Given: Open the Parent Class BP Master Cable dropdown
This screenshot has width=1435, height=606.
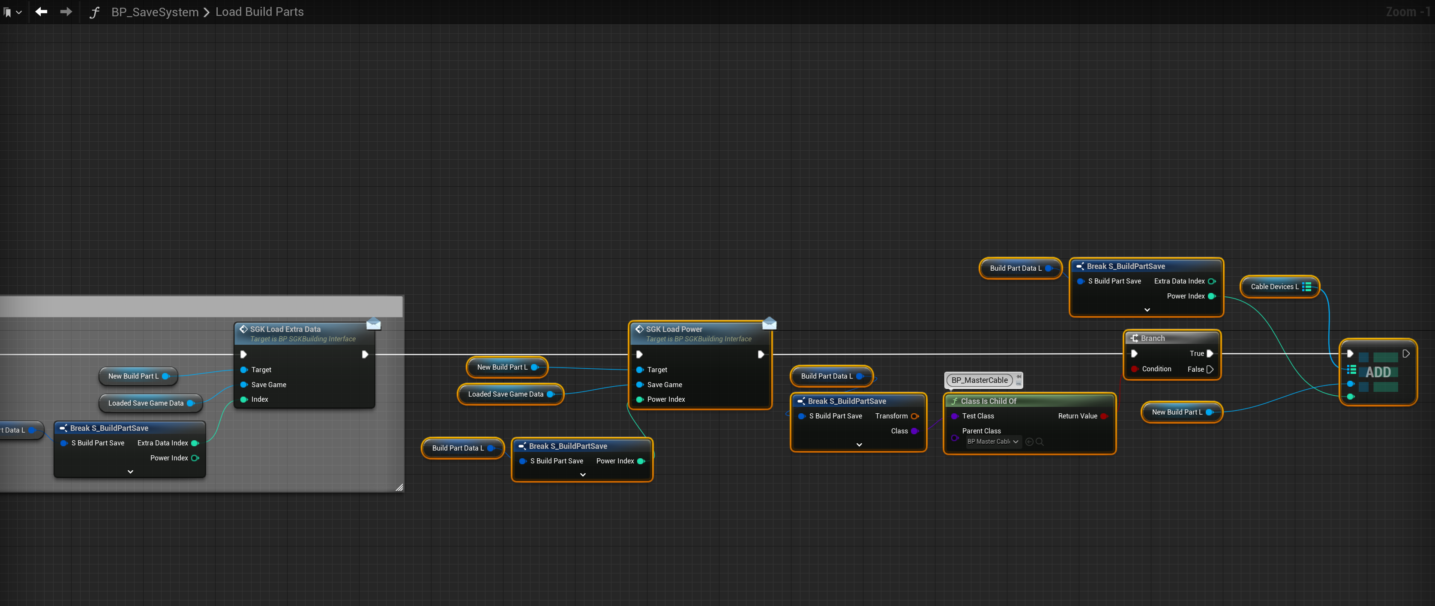Looking at the screenshot, I should point(993,442).
